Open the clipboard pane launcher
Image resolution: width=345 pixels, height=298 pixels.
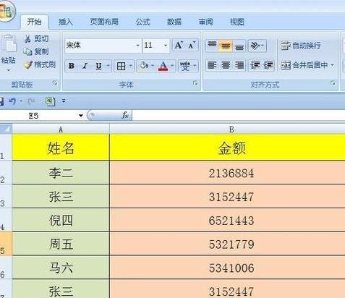tap(55, 83)
